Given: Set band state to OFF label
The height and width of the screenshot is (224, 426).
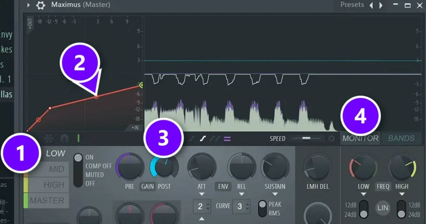Looking at the screenshot, I should 90,184.
